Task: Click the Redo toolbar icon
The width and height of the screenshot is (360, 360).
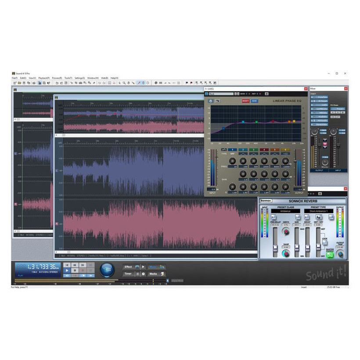Action: [x=61, y=83]
